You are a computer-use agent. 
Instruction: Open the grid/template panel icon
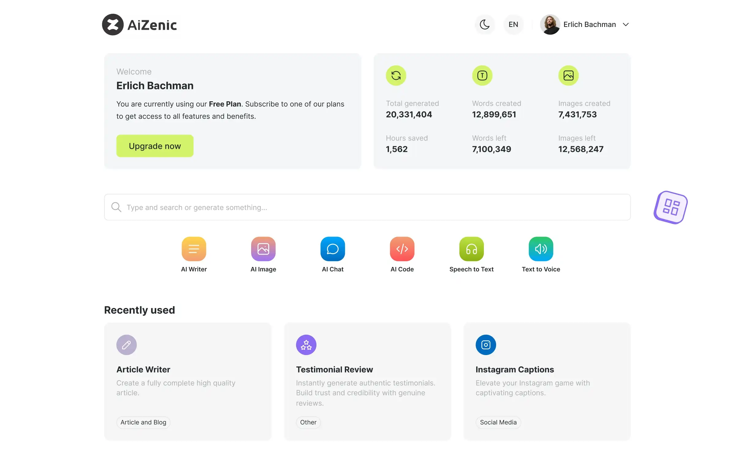pos(671,207)
